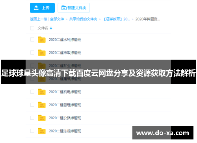Create a folder with 新建文件夹
Screen dimensions: 197x143
coord(74,8)
